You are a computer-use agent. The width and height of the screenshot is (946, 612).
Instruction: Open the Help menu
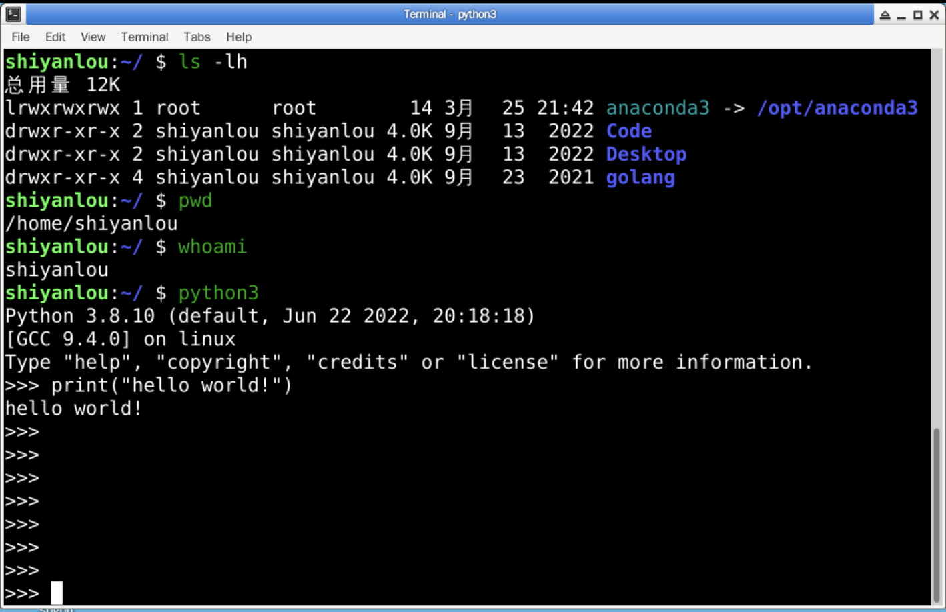[239, 37]
